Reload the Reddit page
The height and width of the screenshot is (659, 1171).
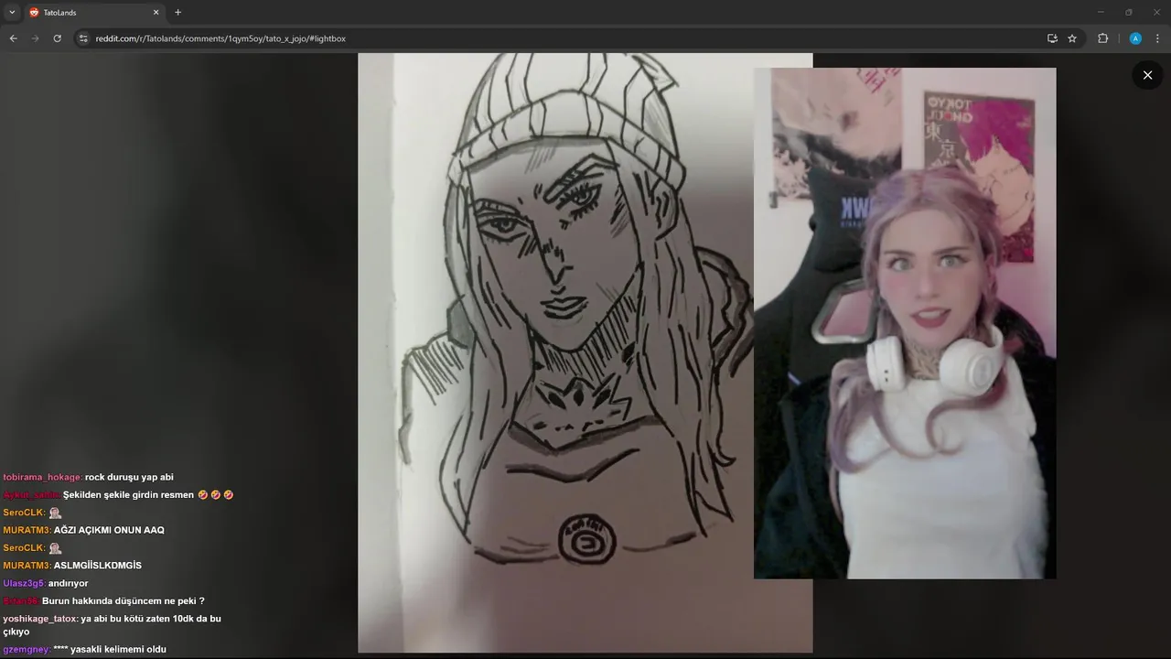[57, 38]
